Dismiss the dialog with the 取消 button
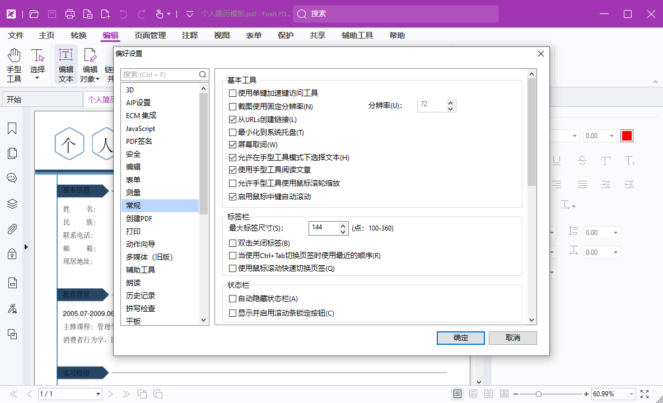This screenshot has height=403, width=663. 512,338
